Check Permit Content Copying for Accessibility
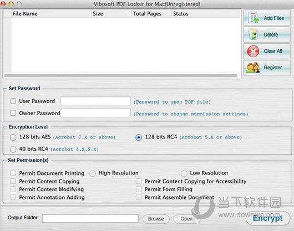This screenshot has height=231, width=294. (x=139, y=181)
